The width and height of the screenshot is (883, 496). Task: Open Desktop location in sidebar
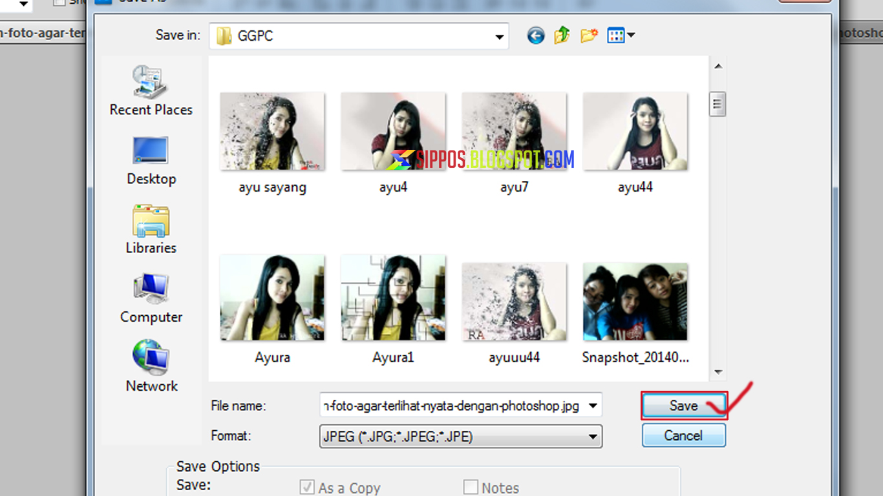151,161
